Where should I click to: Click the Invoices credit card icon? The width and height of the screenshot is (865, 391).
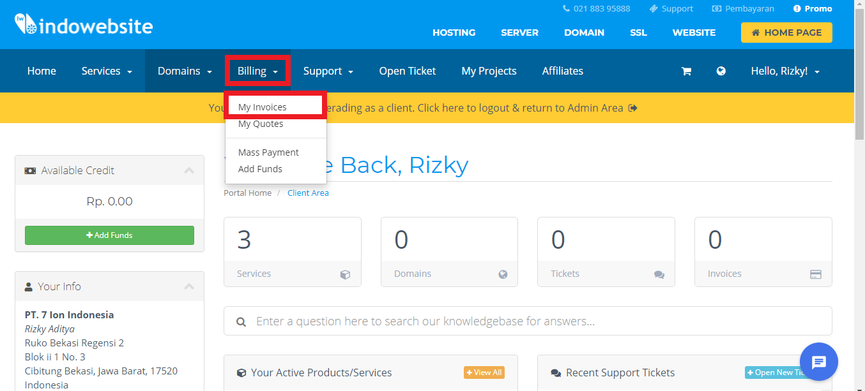pyautogui.click(x=815, y=274)
